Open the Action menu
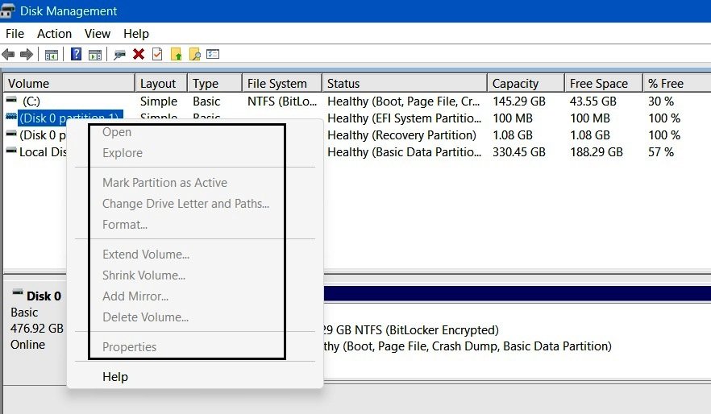This screenshot has width=711, height=414. [x=55, y=34]
